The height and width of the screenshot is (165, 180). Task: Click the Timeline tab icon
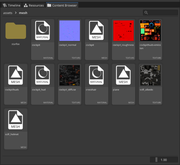(5, 5)
